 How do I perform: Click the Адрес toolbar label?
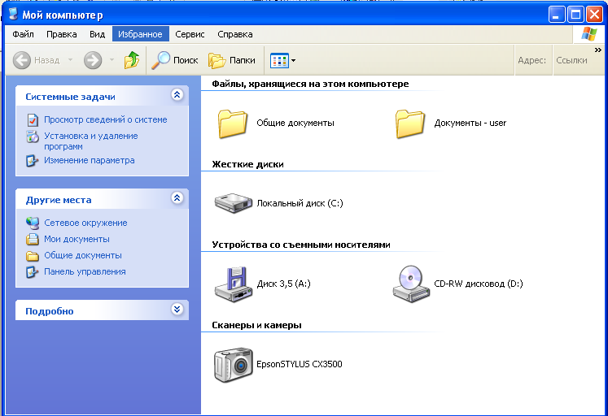[531, 60]
